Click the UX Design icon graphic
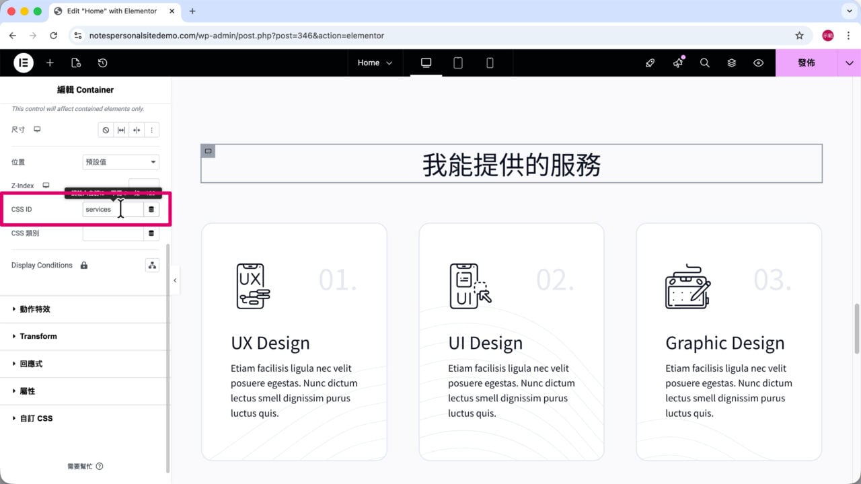861x484 pixels. click(x=254, y=286)
